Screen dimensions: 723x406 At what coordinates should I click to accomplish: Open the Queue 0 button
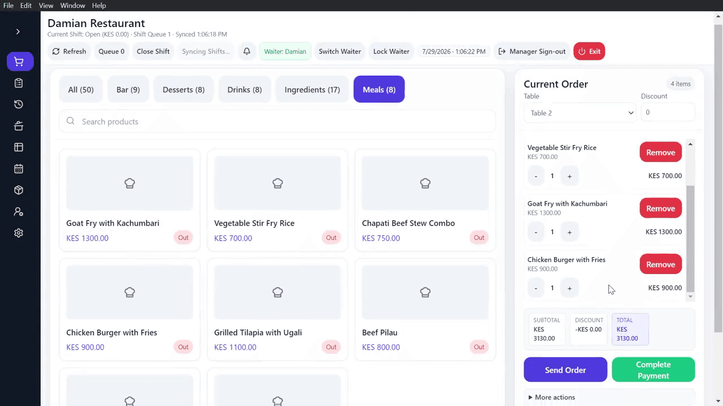111,51
